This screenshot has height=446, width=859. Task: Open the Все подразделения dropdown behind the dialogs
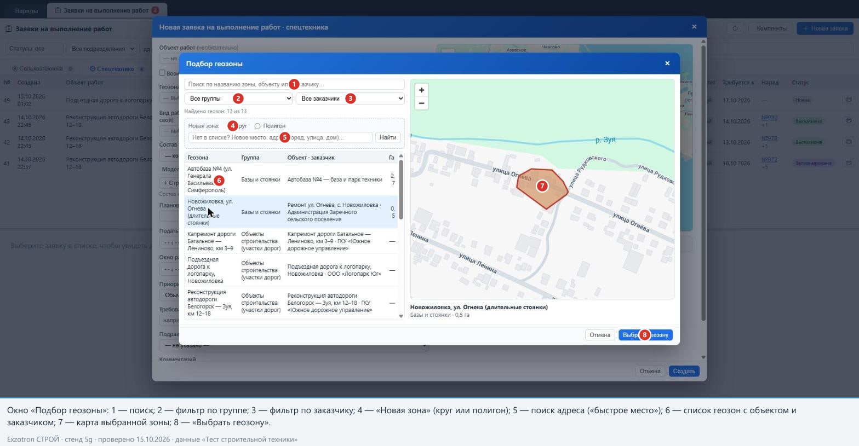[102, 49]
